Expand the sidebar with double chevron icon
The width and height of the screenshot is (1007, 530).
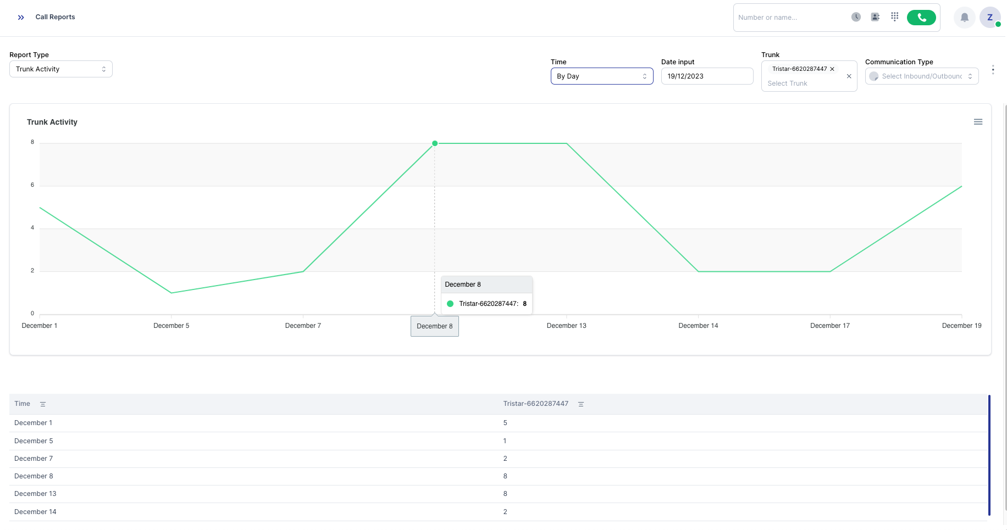(21, 18)
